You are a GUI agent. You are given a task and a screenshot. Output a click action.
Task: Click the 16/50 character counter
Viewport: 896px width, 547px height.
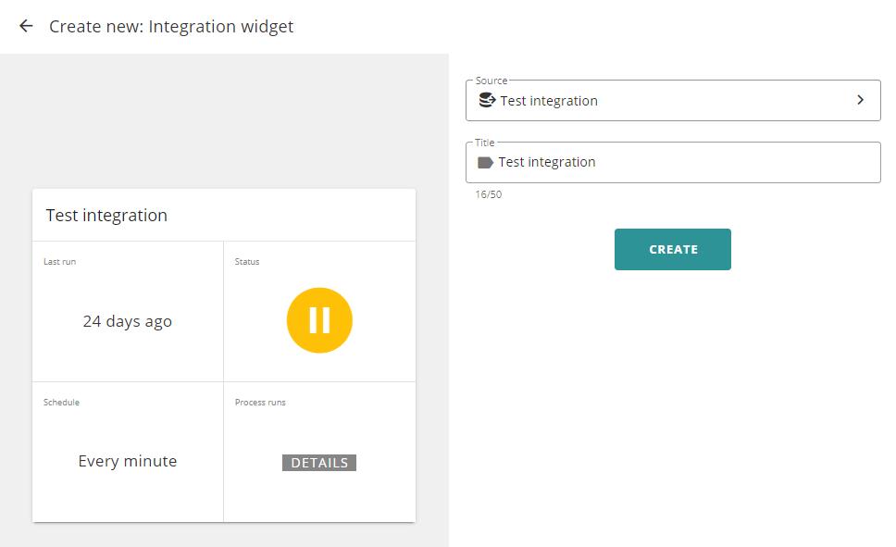(x=489, y=194)
